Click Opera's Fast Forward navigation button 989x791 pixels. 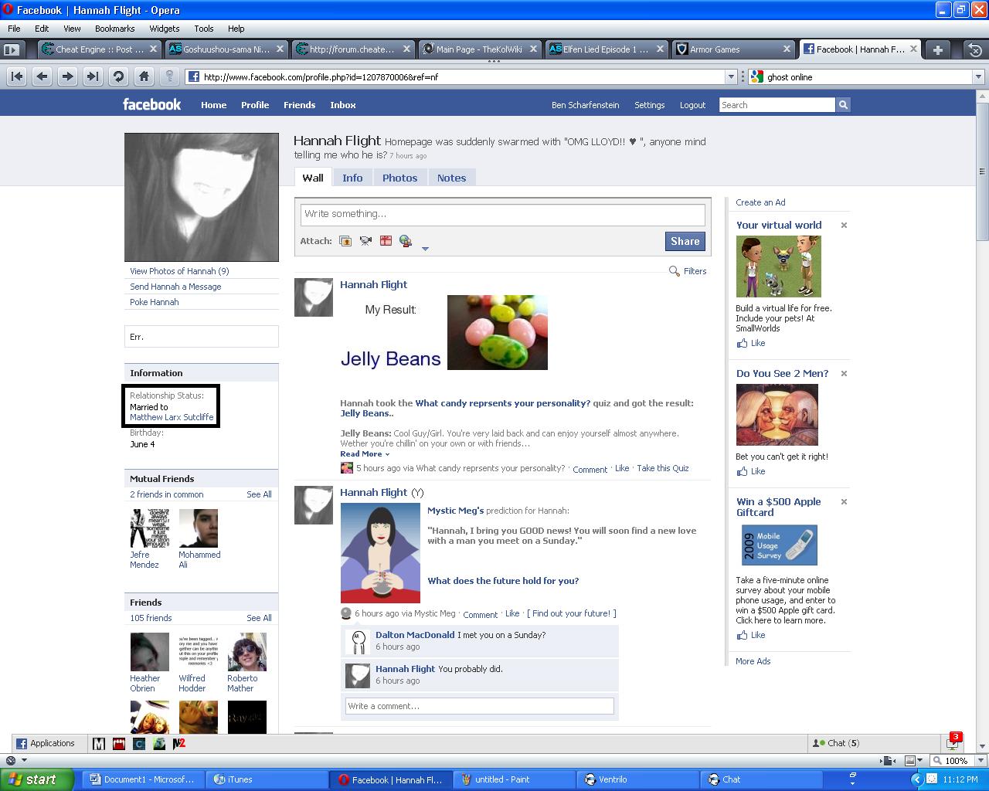coord(93,76)
